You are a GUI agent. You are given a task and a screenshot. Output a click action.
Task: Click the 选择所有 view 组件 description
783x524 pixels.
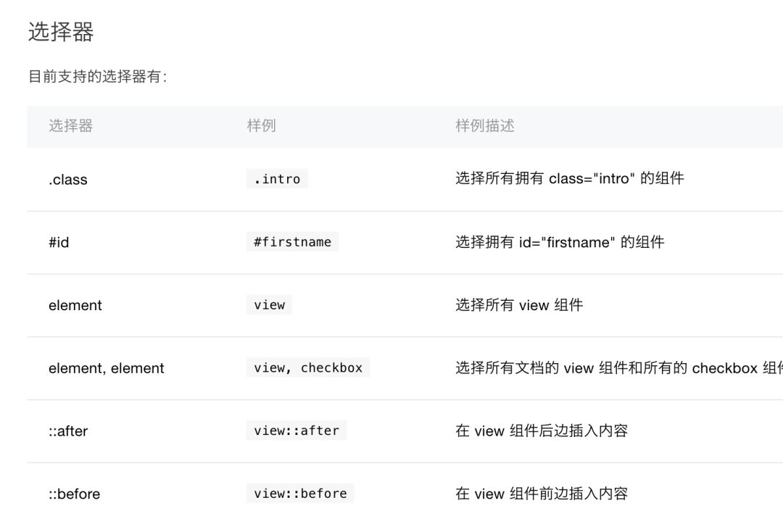519,305
